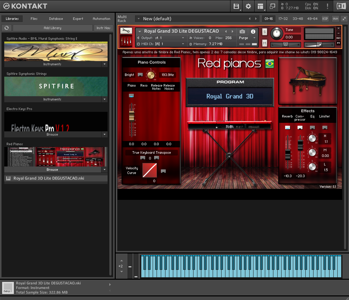This screenshot has width=349, height=300.
Task: Toggle the Piano switch above its fader
Action: pos(131,96)
